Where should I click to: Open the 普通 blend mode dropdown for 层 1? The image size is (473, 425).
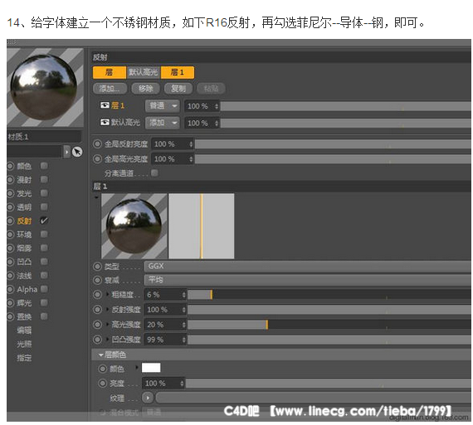163,106
